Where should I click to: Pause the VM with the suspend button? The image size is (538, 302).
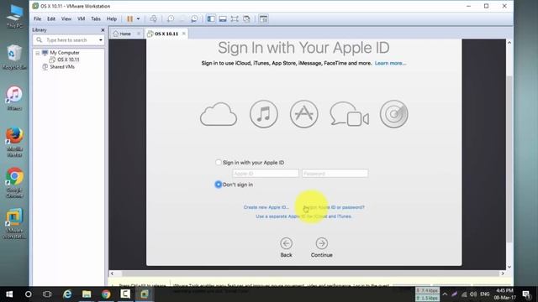pyautogui.click(x=129, y=18)
